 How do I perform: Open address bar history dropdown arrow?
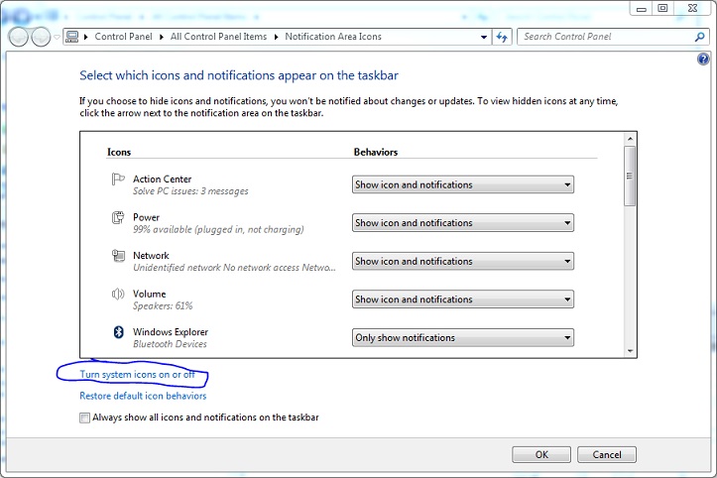[x=484, y=37]
